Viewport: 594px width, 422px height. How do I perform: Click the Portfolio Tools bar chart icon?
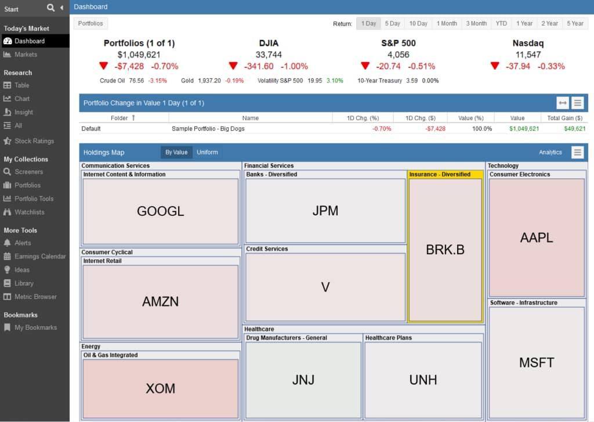click(7, 199)
